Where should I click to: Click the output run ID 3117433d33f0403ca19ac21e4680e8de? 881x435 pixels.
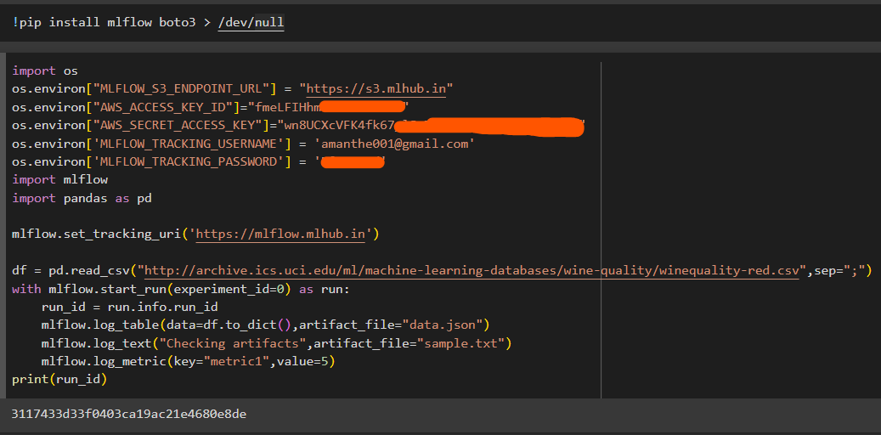[x=129, y=415]
